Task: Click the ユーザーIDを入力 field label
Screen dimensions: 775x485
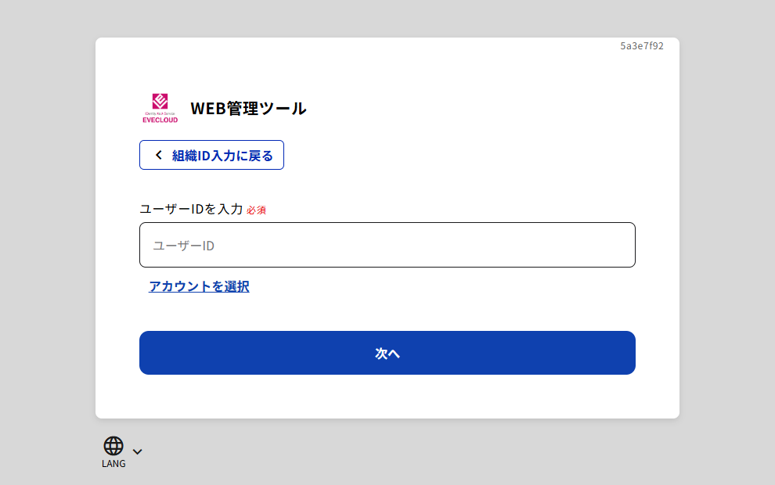Action: pyautogui.click(x=191, y=209)
